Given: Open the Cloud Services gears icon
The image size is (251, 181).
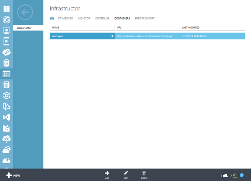Looking at the screenshot, I should [x=7, y=52].
